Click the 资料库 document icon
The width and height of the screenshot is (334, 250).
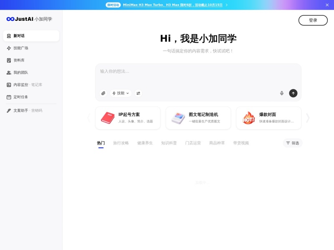(x=9, y=60)
